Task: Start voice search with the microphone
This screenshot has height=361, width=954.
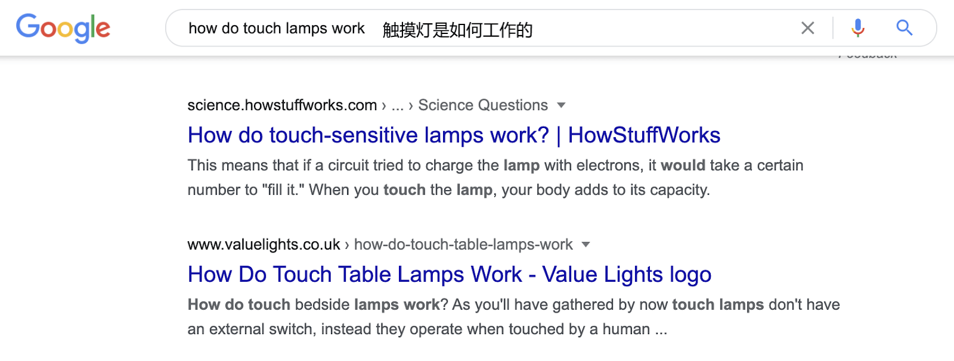Action: 857,28
